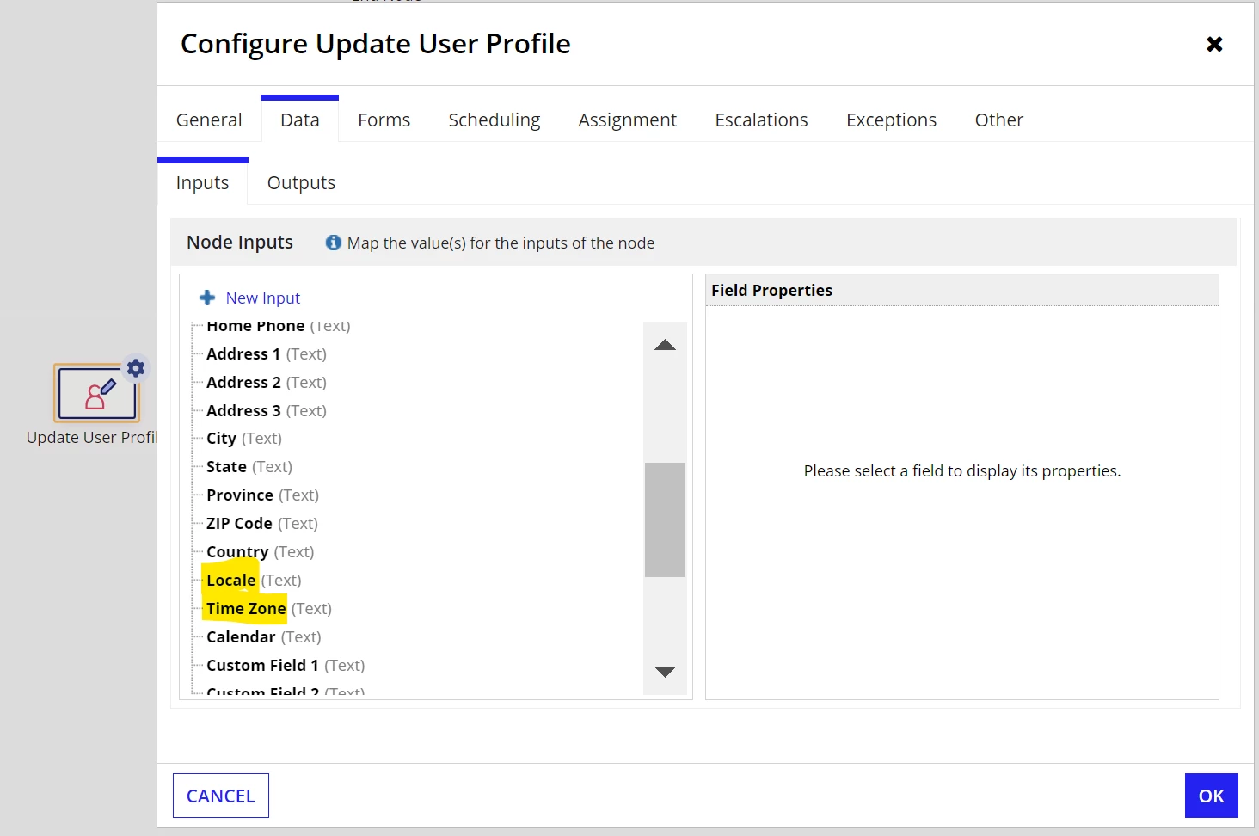Open the Assignment tab
Viewport: 1259px width, 836px height.
pyautogui.click(x=628, y=120)
